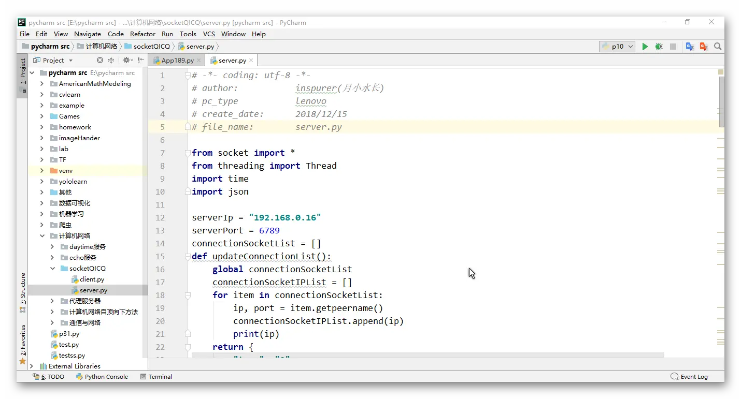This screenshot has width=741, height=399.
Task: Fold the header comment block at line 1
Action: click(188, 76)
